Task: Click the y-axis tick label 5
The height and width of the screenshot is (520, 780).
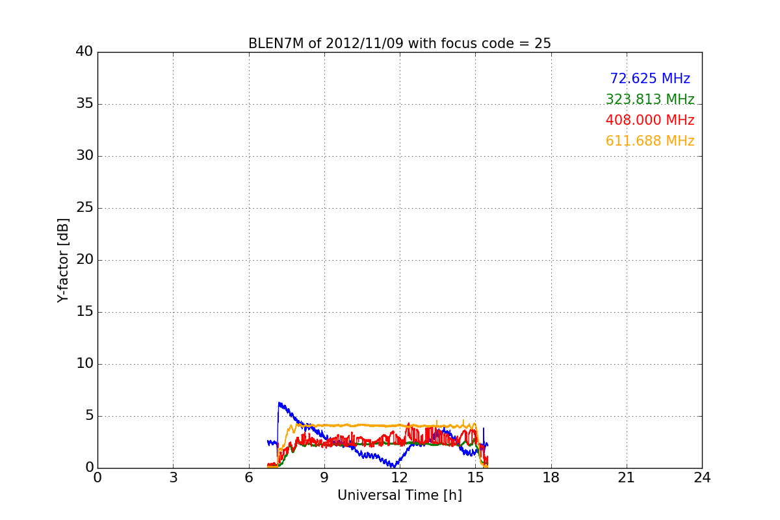Action: [x=88, y=416]
